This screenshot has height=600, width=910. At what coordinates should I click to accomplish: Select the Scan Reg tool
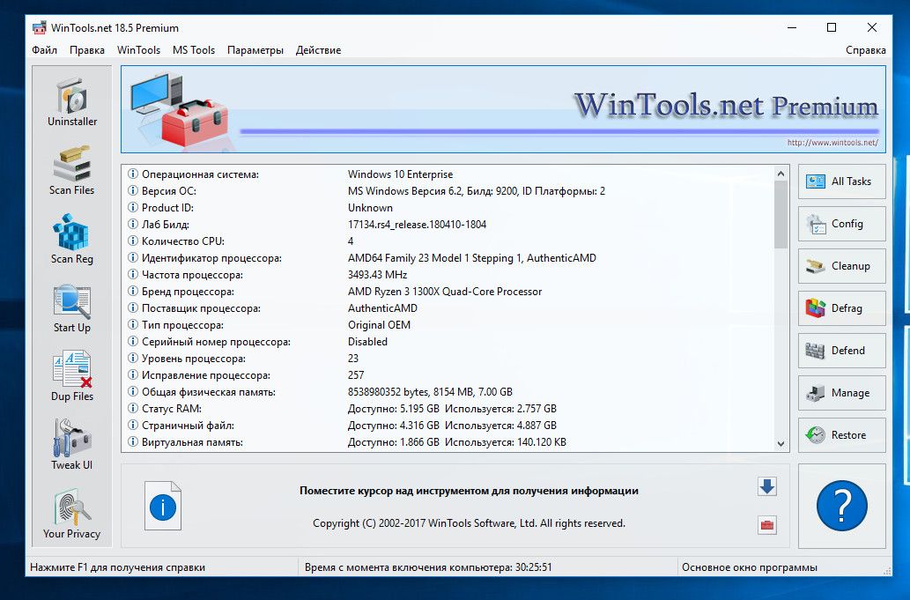pyautogui.click(x=72, y=240)
